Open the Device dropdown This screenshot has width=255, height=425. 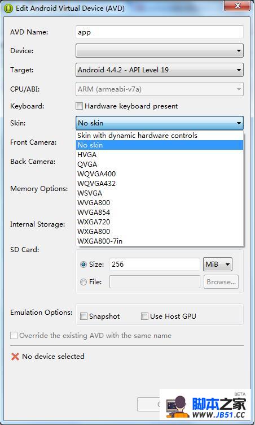[x=160, y=51]
